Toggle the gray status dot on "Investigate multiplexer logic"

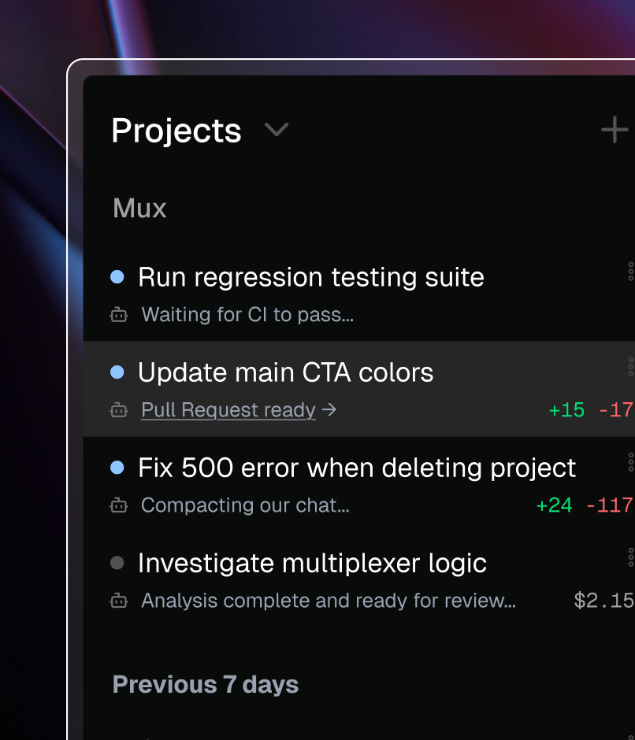click(118, 562)
